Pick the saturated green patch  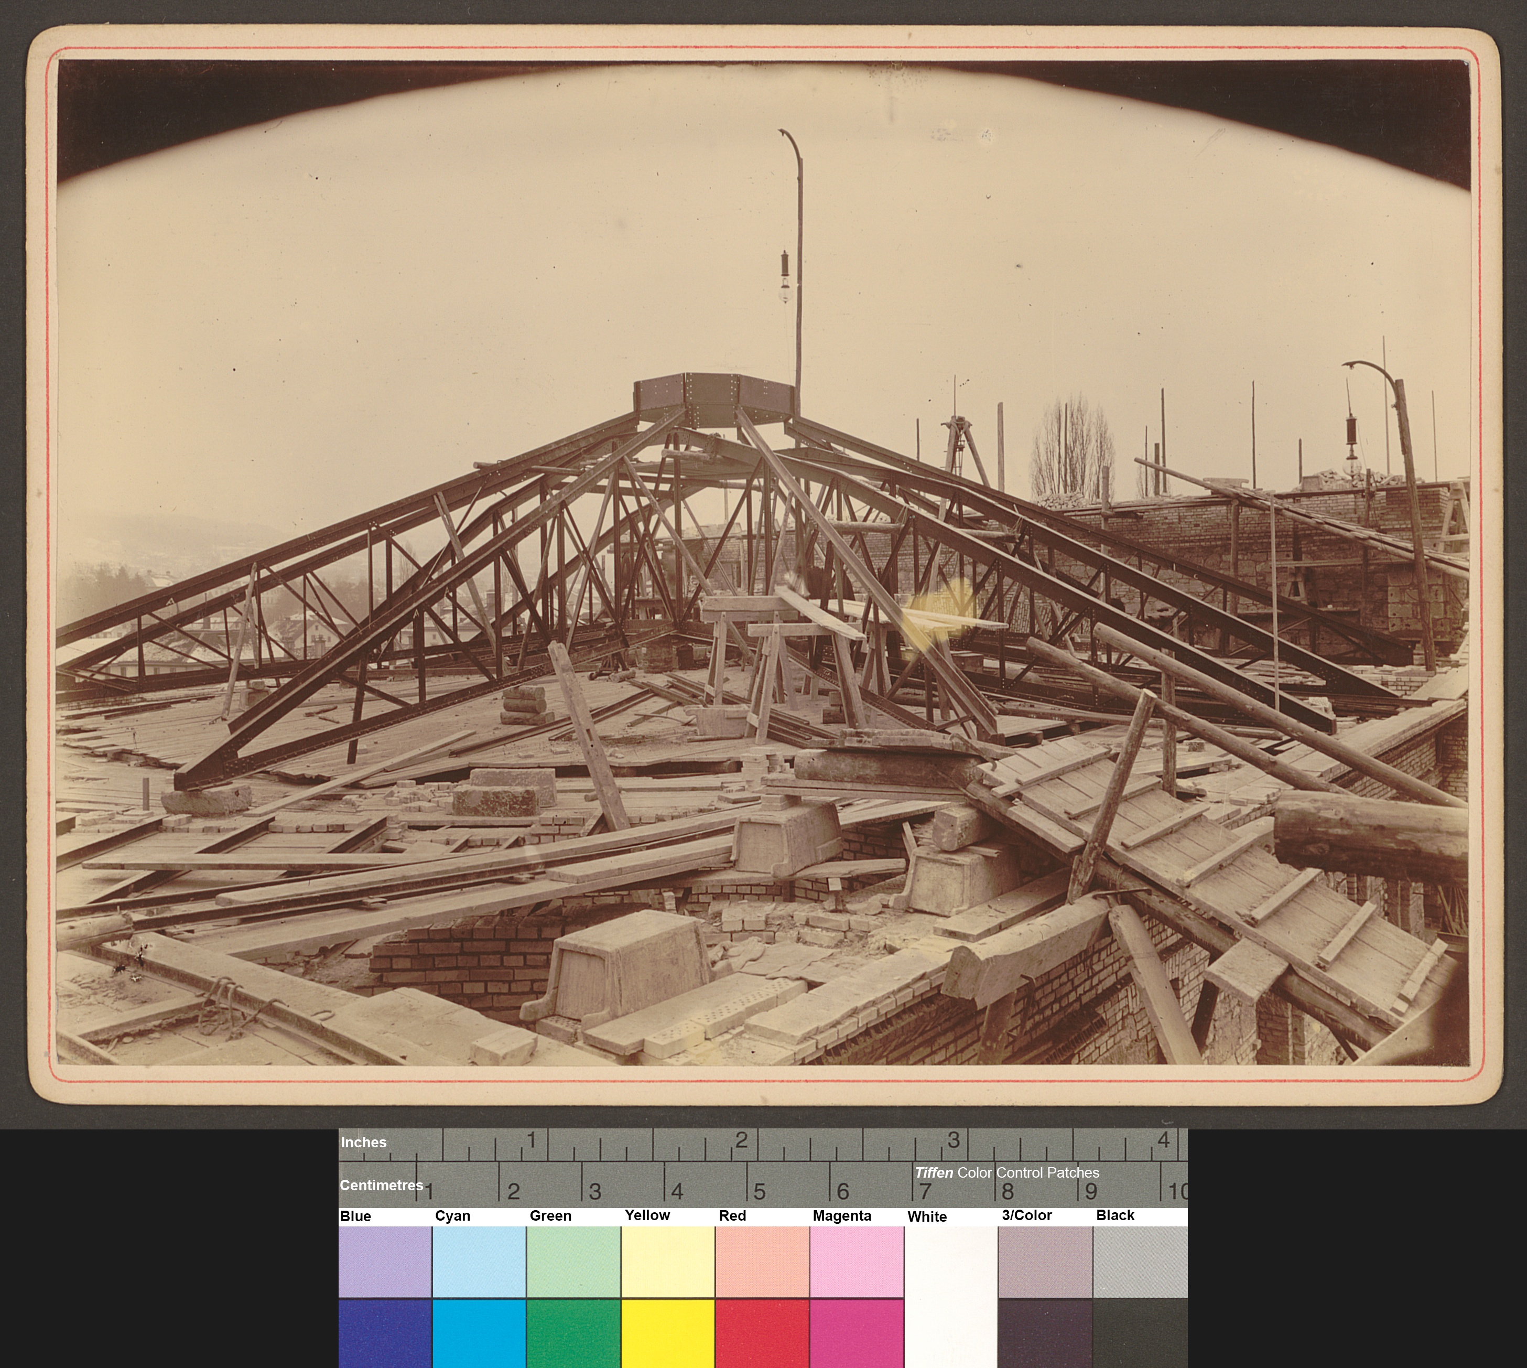pos(573,1334)
